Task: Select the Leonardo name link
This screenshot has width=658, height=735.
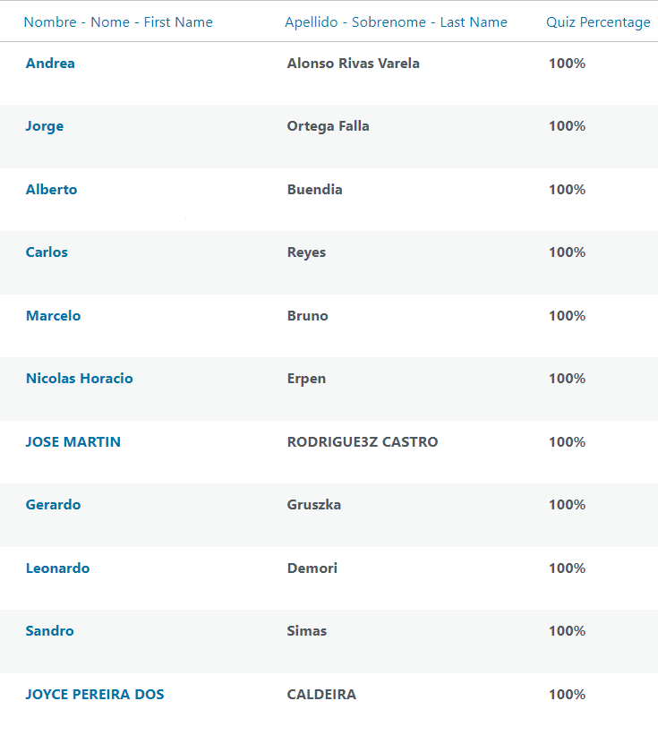Action: point(57,568)
